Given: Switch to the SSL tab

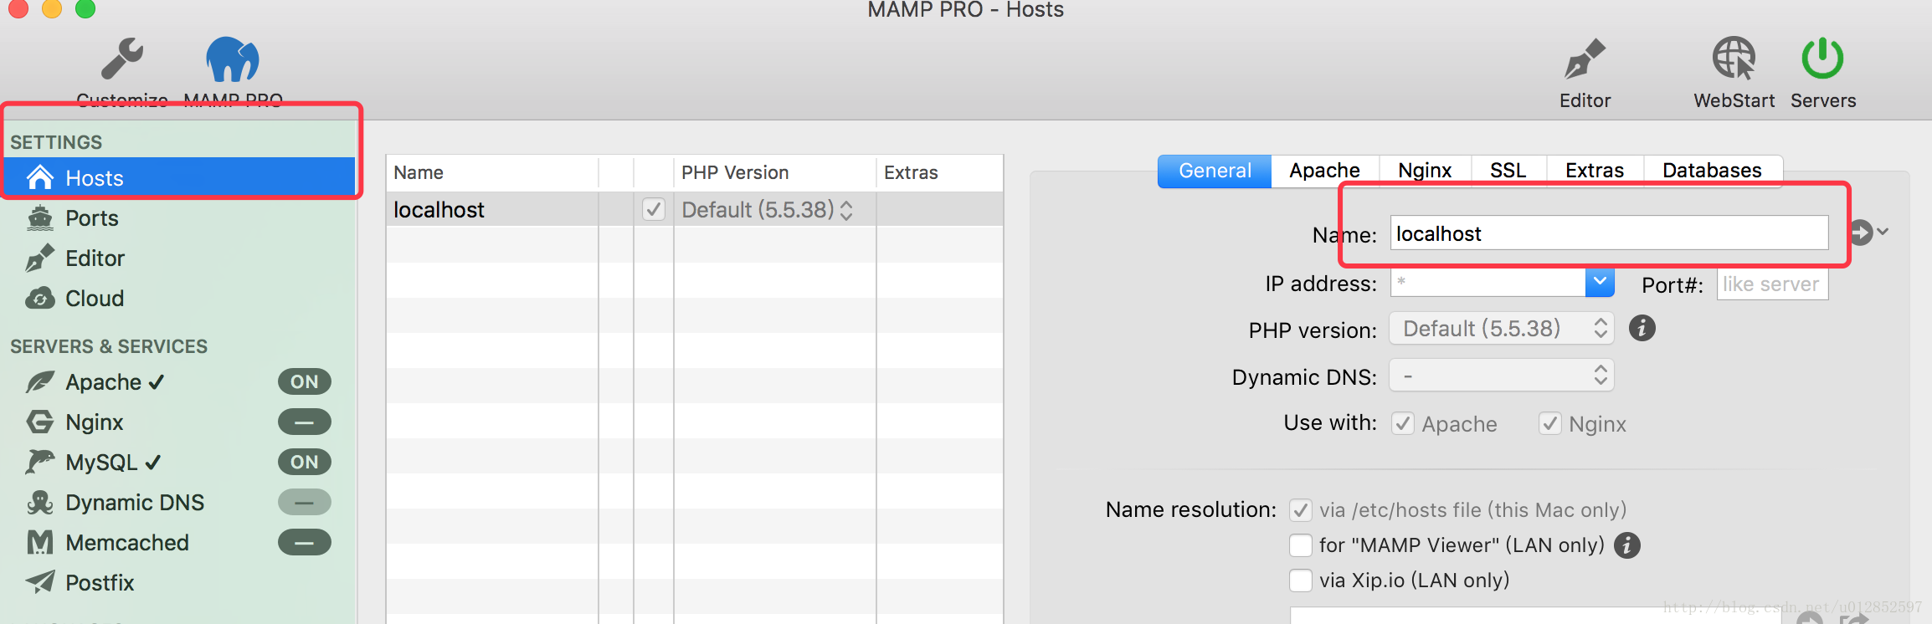Looking at the screenshot, I should [1508, 171].
